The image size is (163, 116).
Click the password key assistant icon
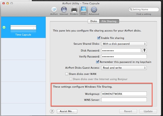point(144,50)
